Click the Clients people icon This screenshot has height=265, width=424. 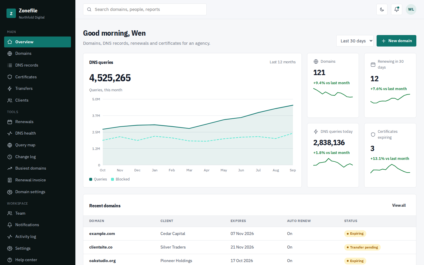[x=10, y=100]
